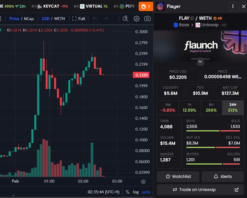Click the BUYS count 2,555

(192, 126)
